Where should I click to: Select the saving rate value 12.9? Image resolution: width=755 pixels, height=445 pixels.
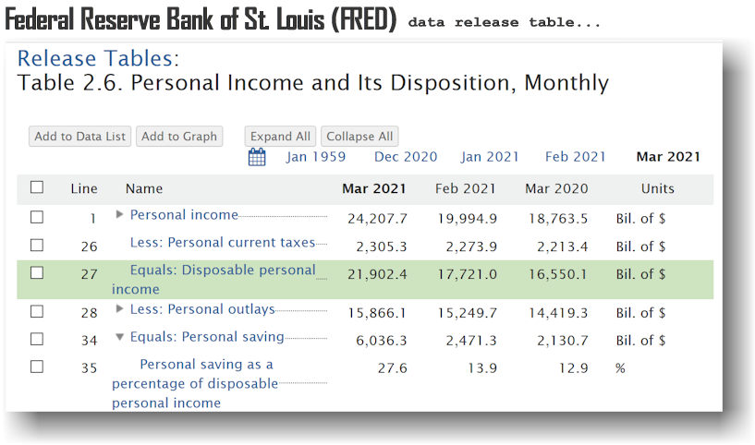[x=574, y=368]
